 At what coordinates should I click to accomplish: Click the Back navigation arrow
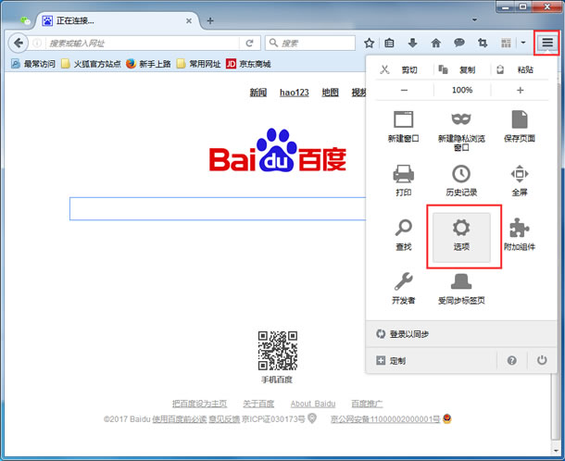pyautogui.click(x=18, y=44)
